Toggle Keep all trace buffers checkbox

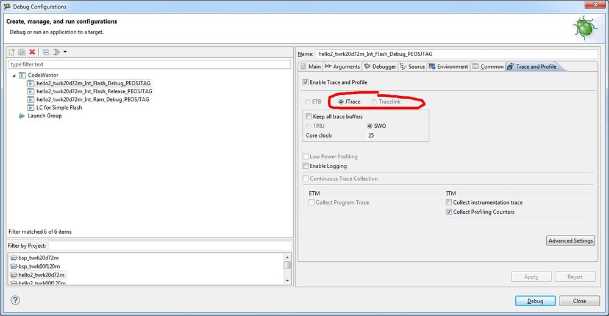coord(309,116)
